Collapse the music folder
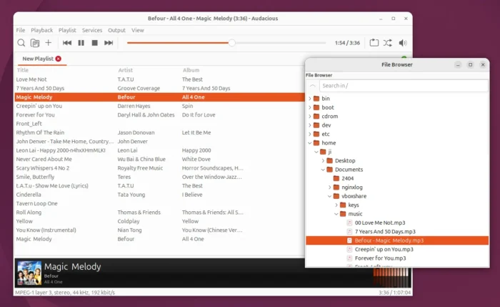Viewport: 500px width, 307px height. pyautogui.click(x=336, y=214)
